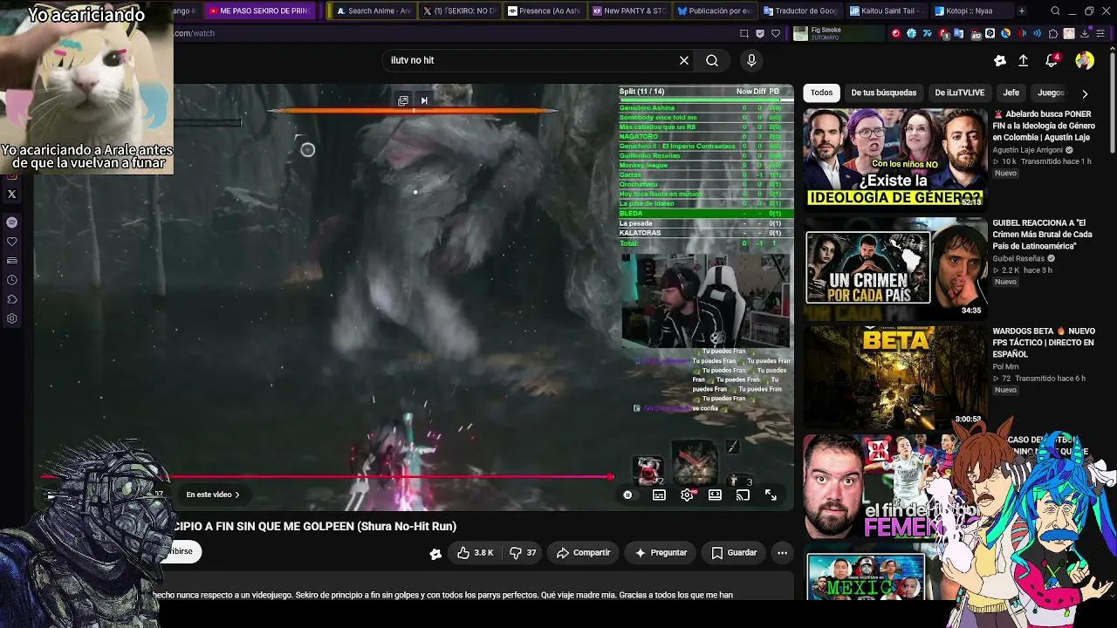Click the player's next-video overlay icon
Screen dimensions: 1117x628
[424, 100]
